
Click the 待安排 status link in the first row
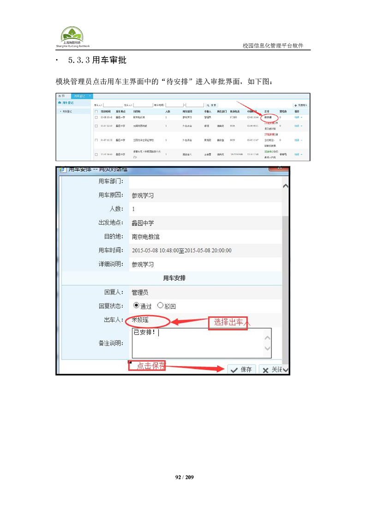tap(268, 117)
